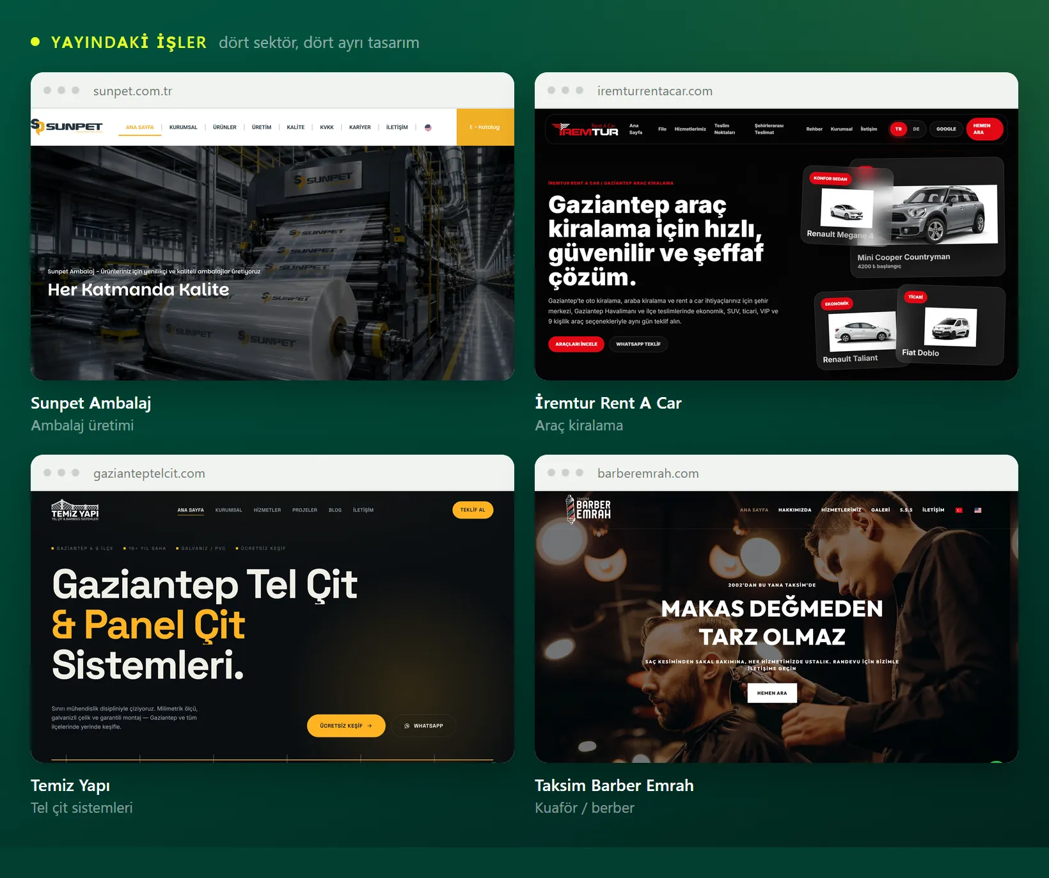Click the gazianteptelcit.com address text

(149, 473)
